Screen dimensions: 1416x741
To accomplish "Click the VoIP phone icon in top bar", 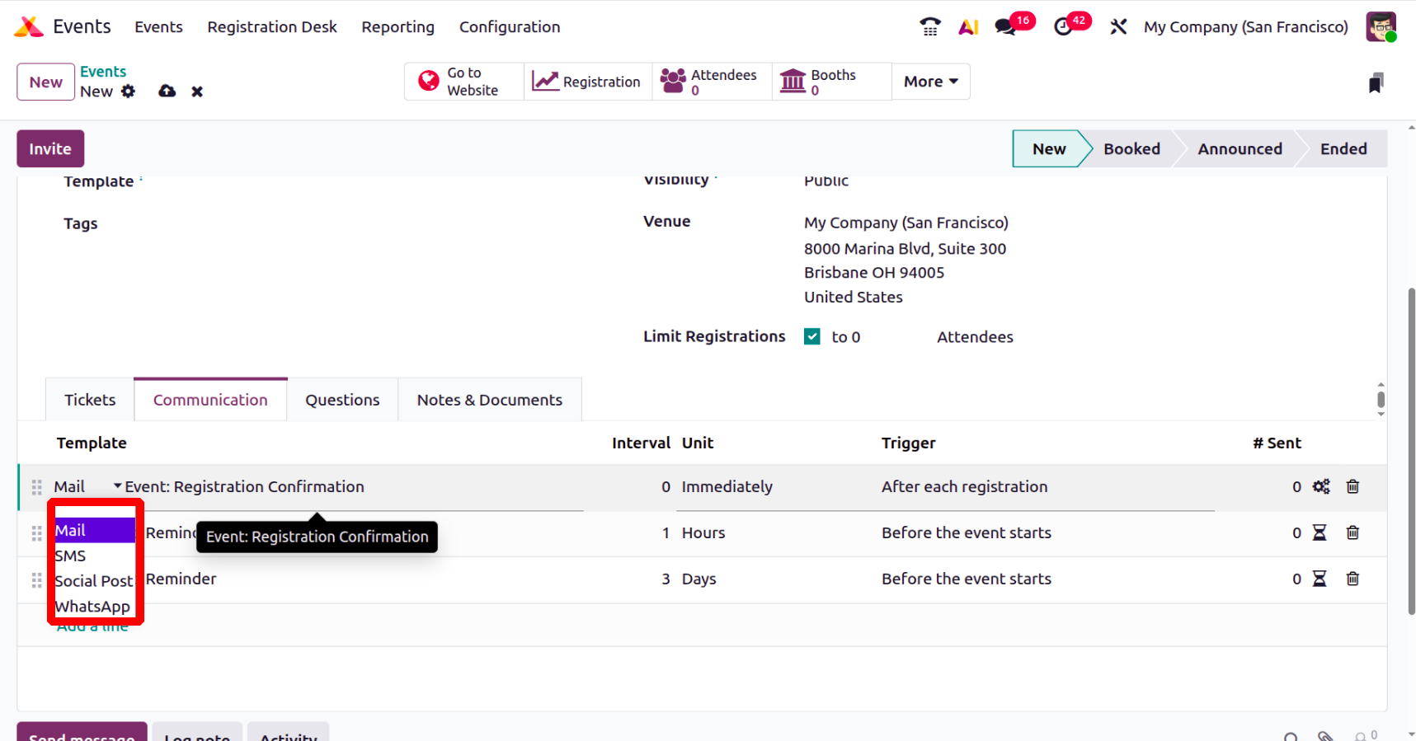I will tap(929, 27).
